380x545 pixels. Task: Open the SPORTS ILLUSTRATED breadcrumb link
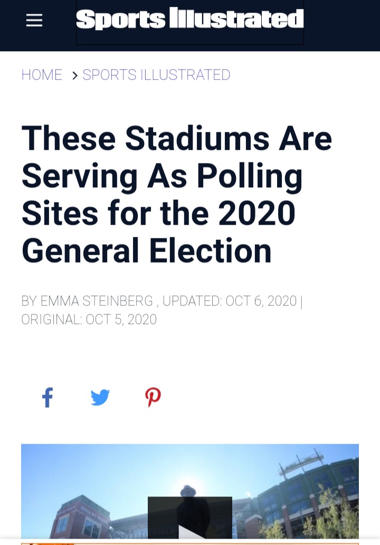pos(156,75)
